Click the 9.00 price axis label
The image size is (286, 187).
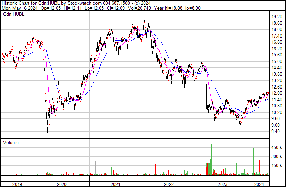tap(276, 125)
